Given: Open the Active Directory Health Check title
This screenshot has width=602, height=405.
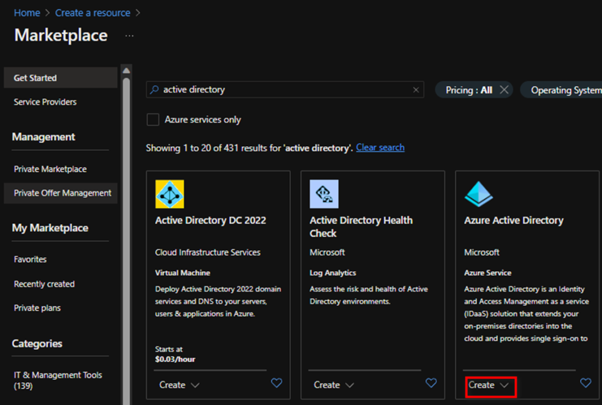Looking at the screenshot, I should 362,227.
